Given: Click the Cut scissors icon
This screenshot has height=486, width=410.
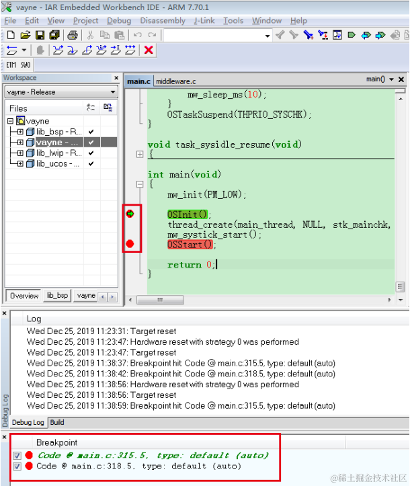Looking at the screenshot, I should [x=90, y=35].
